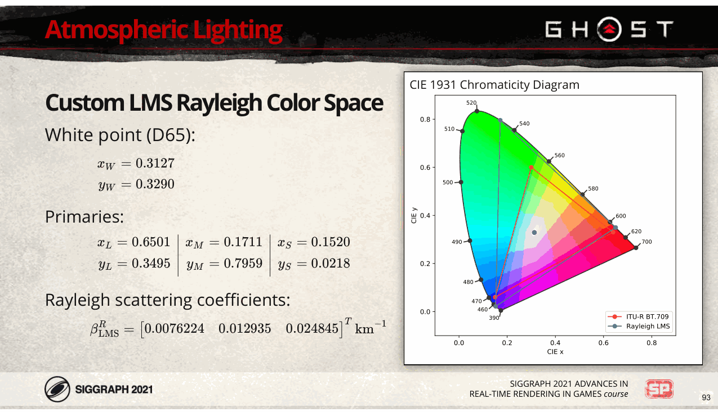This screenshot has height=412, width=718.
Task: Click the xS = 0.1520 value
Action: click(x=314, y=242)
